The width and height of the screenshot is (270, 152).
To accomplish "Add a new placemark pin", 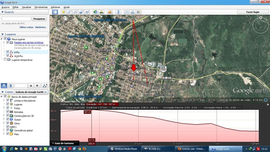I will click(x=63, y=12).
